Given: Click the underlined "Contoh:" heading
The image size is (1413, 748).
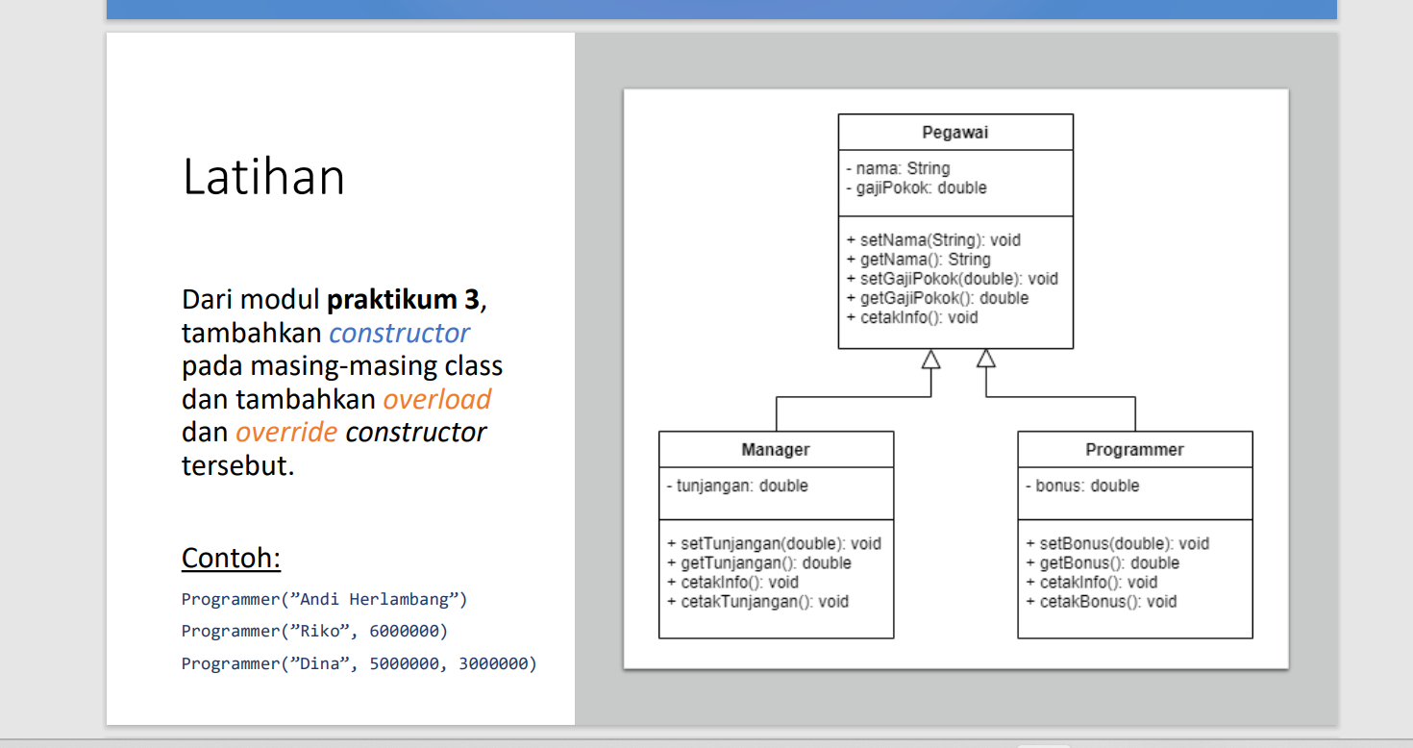Looking at the screenshot, I should point(231,557).
